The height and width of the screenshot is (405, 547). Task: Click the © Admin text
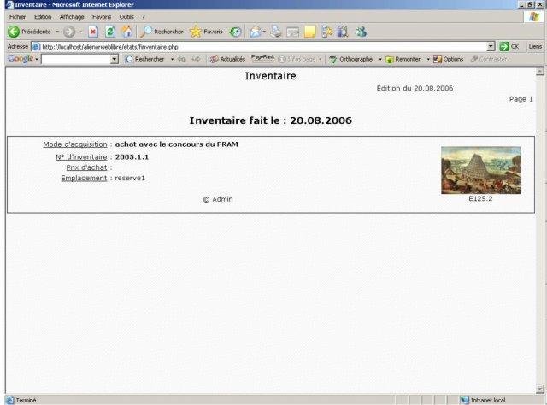(218, 199)
